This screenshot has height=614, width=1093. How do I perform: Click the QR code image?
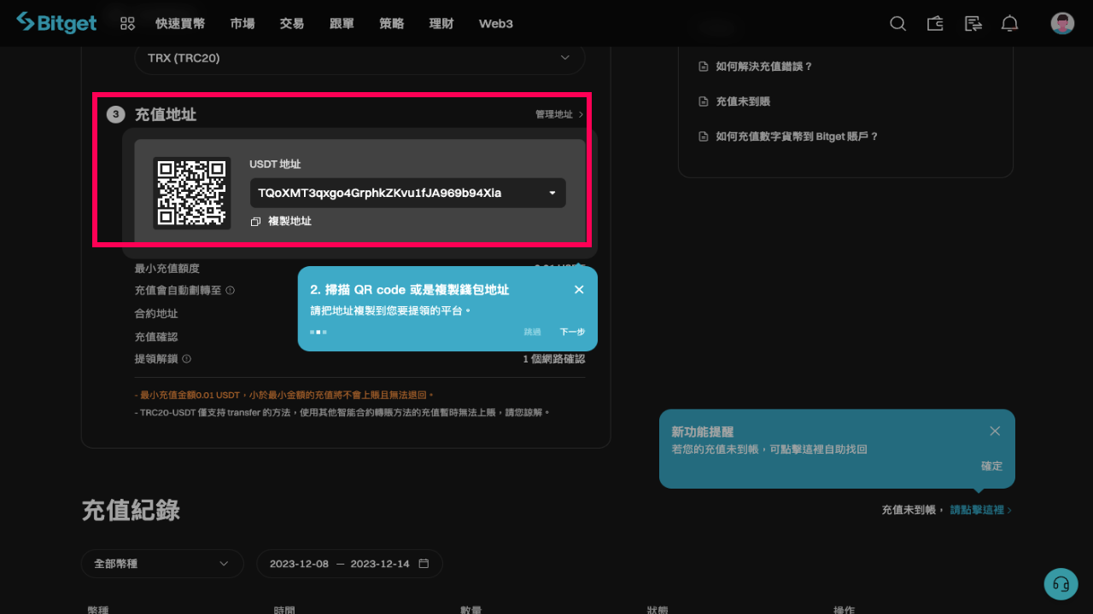tap(192, 193)
